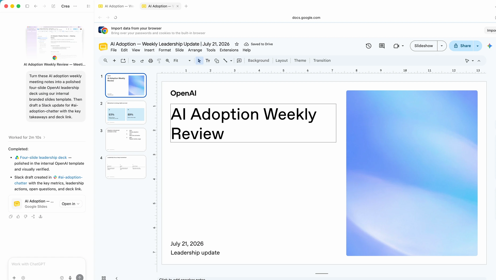Reload the docs.google.com page

(x=115, y=18)
